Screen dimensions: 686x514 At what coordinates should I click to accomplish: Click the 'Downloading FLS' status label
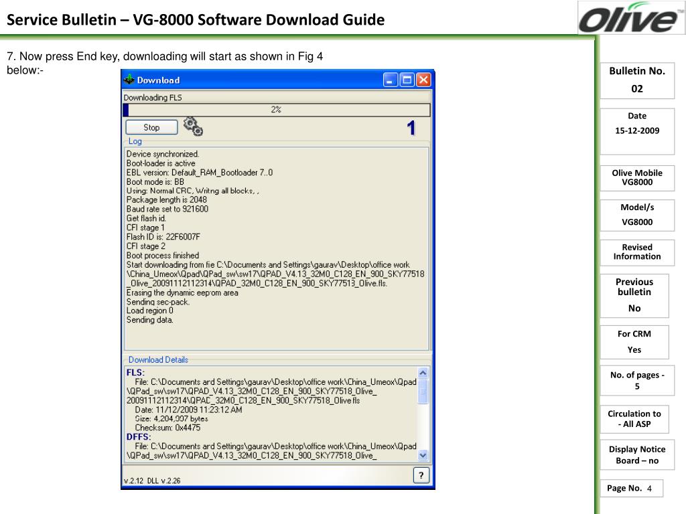[x=153, y=98]
